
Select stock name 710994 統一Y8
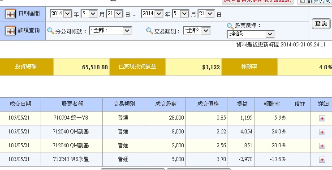pyautogui.click(x=71, y=118)
